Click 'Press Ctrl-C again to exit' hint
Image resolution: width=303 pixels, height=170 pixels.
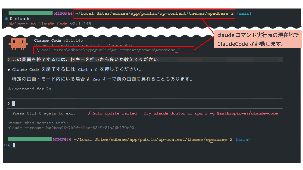(44, 113)
